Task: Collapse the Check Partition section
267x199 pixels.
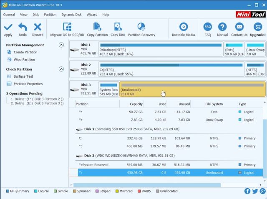Action: [61, 69]
